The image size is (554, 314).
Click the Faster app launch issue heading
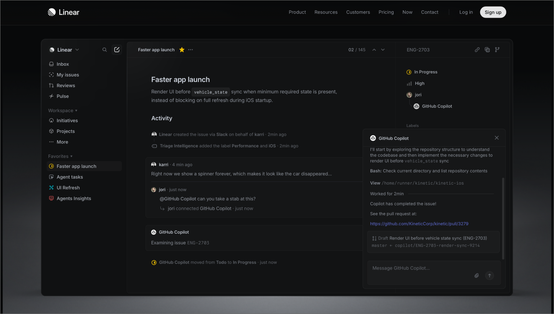click(180, 80)
